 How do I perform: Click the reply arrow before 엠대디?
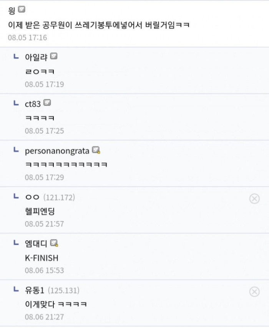[x=16, y=243]
